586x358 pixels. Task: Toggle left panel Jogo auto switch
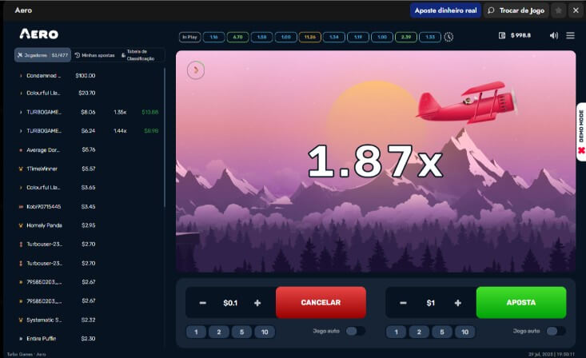(x=355, y=331)
